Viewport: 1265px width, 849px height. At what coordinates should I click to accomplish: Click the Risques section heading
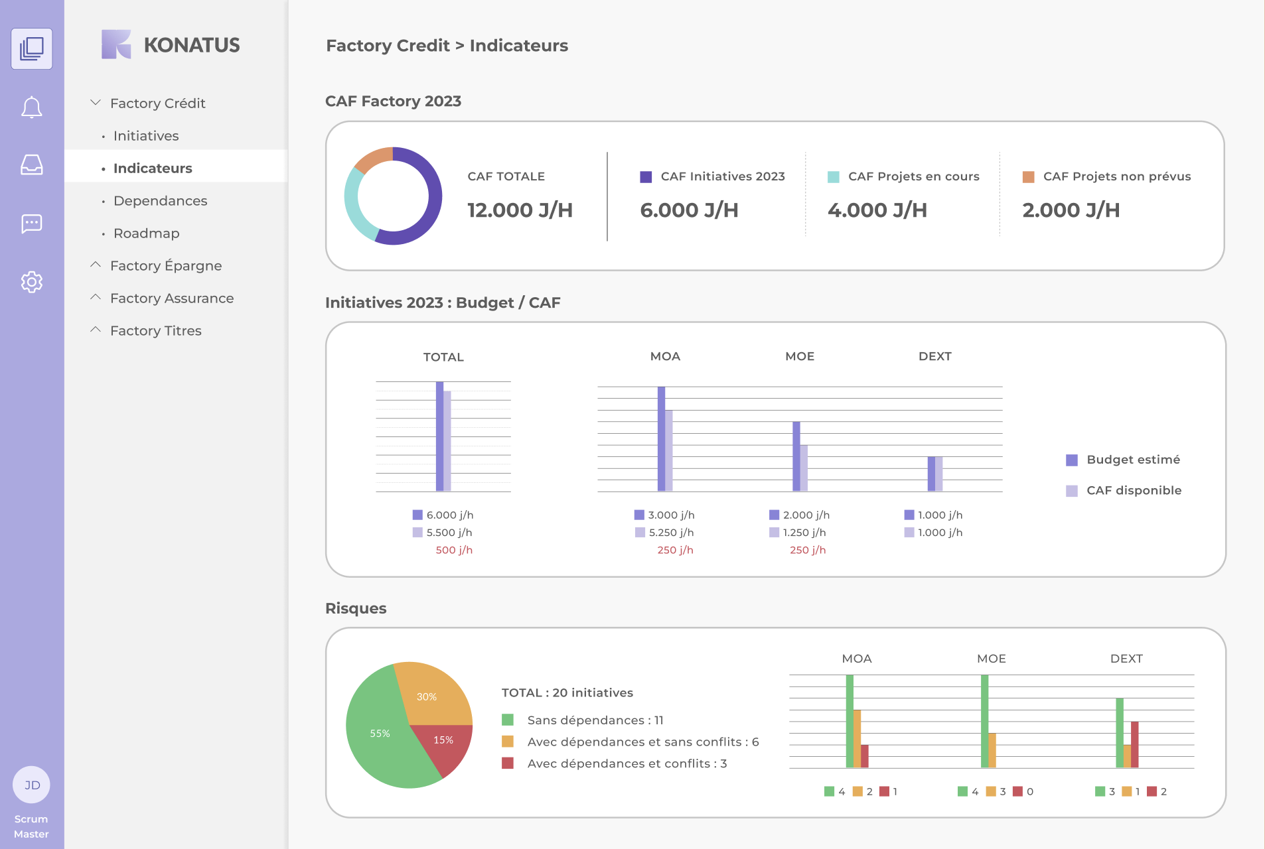coord(356,608)
